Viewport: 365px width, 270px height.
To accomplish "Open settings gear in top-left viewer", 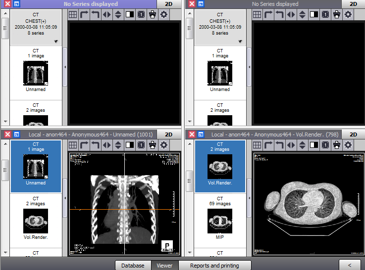I will tap(164, 15).
